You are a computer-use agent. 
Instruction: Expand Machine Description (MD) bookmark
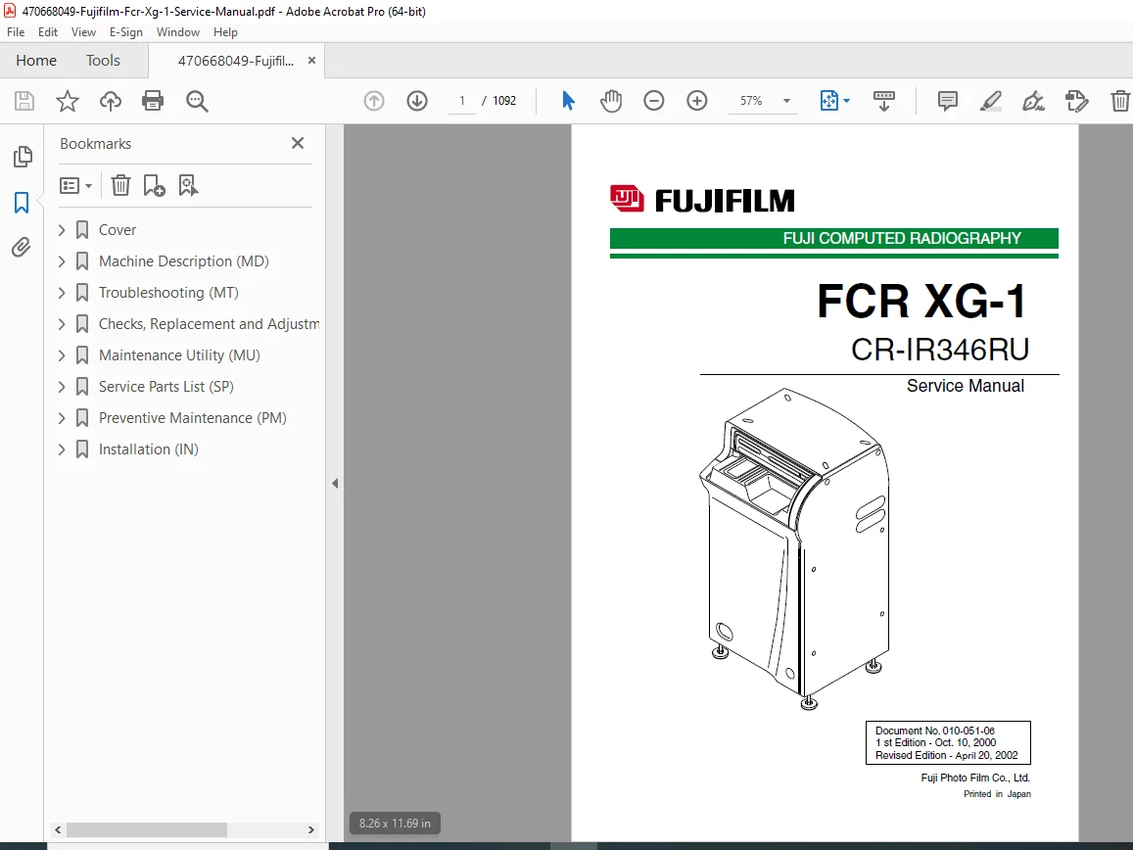click(62, 260)
